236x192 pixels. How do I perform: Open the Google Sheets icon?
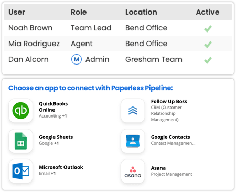click(20, 141)
